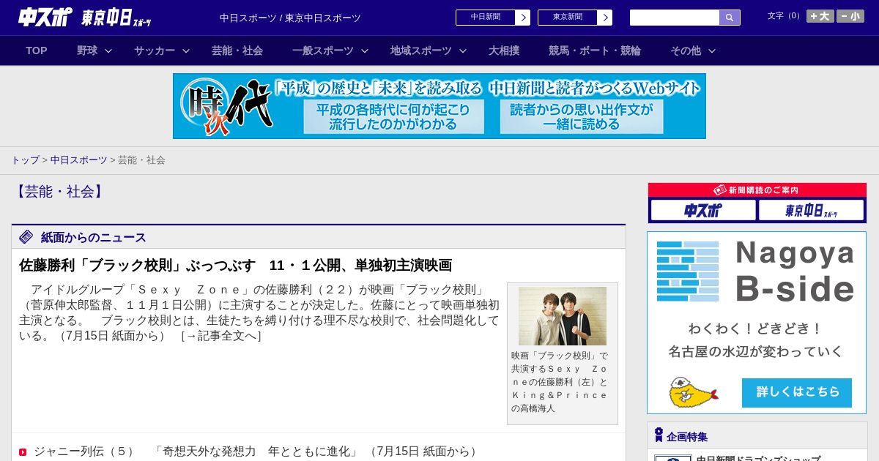879x461 pixels.
Task: Open 佐藤勝利「ブラック校則」 headline article
Action: (235, 265)
